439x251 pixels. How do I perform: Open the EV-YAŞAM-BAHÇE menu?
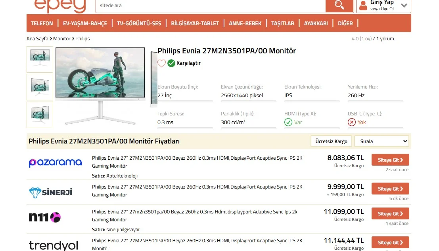pyautogui.click(x=85, y=23)
